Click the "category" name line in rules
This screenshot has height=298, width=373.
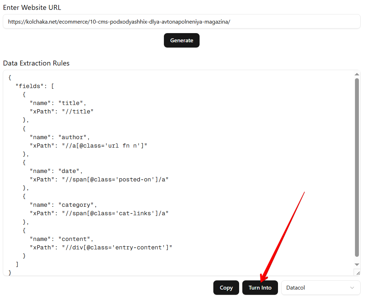pyautogui.click(x=63, y=205)
